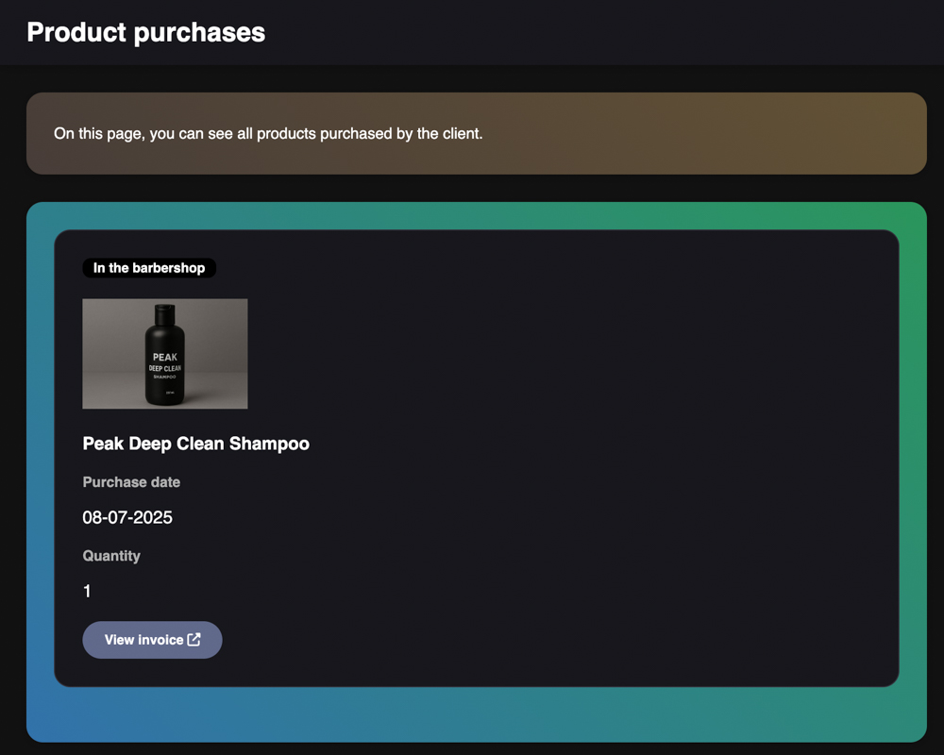This screenshot has width=944, height=755.
Task: Click the Purchase date label
Action: pos(131,482)
